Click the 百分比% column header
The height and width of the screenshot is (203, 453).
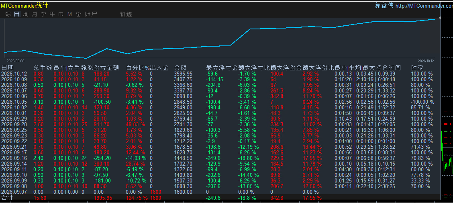(138, 68)
